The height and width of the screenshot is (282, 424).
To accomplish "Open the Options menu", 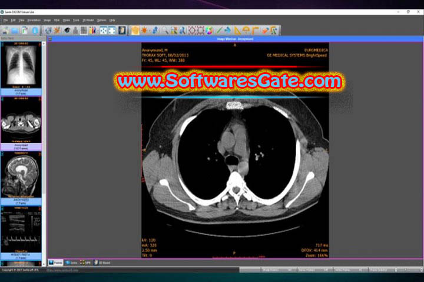I will pyautogui.click(x=101, y=20).
